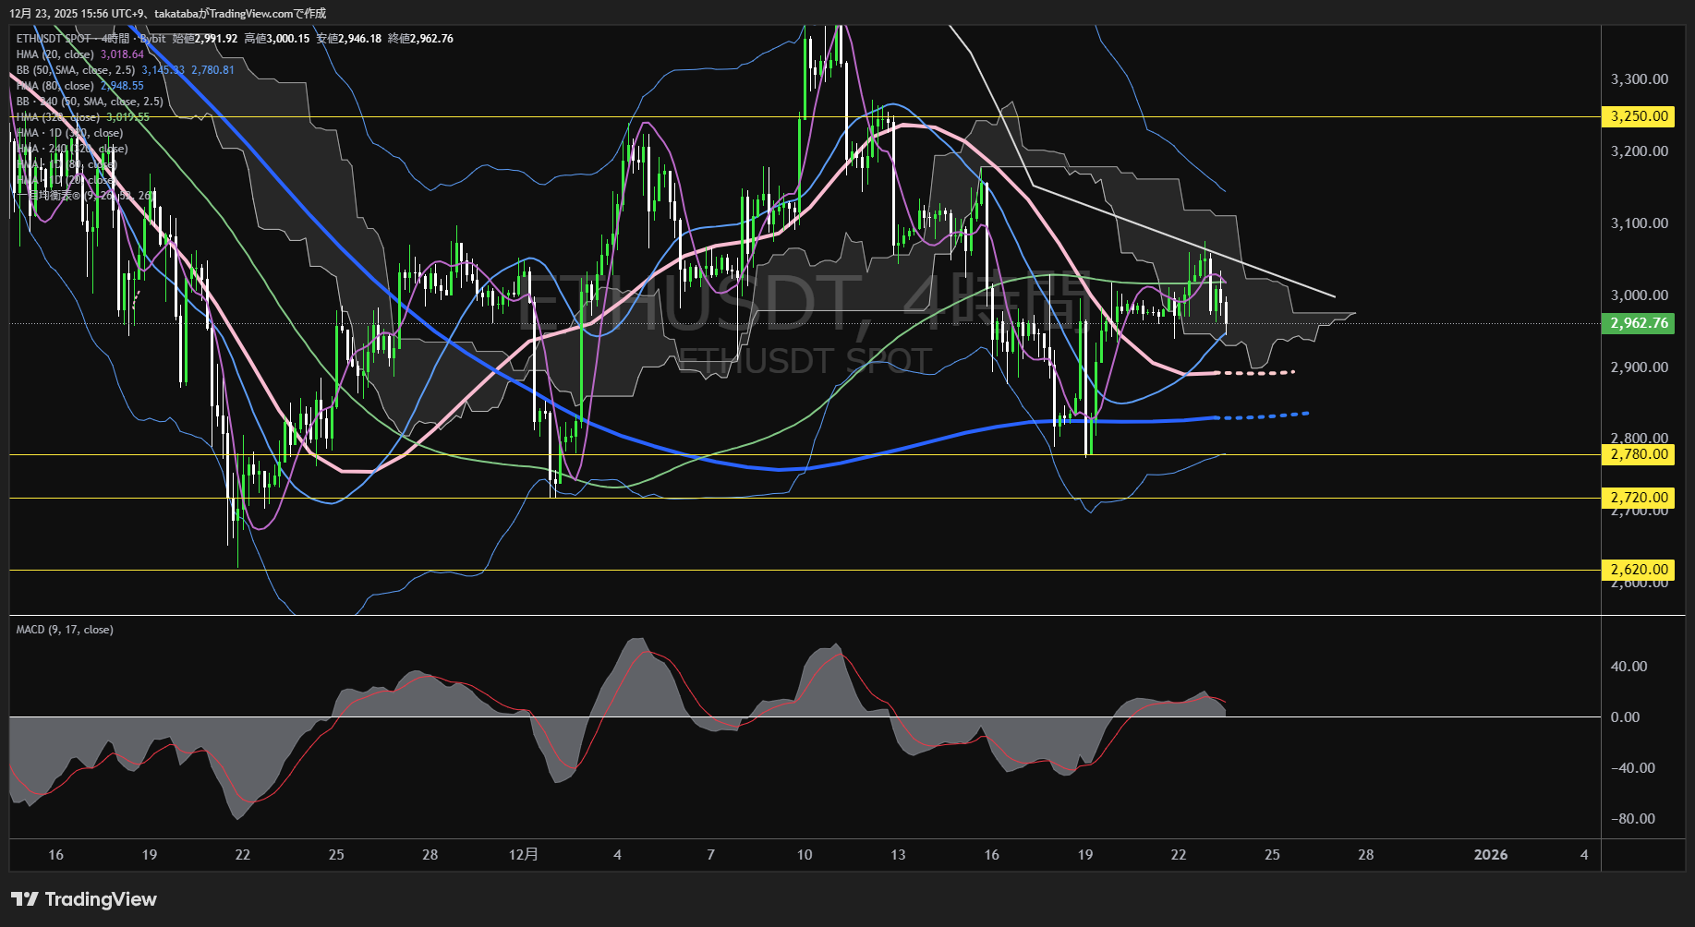Select the HMA (20, close) indicator legend
Screen dimensions: 1695x927
tap(55, 54)
